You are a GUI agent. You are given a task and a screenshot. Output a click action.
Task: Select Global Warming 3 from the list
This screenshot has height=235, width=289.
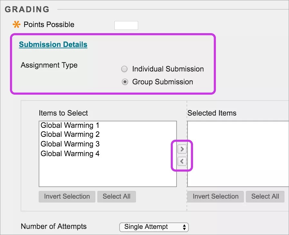click(x=70, y=144)
